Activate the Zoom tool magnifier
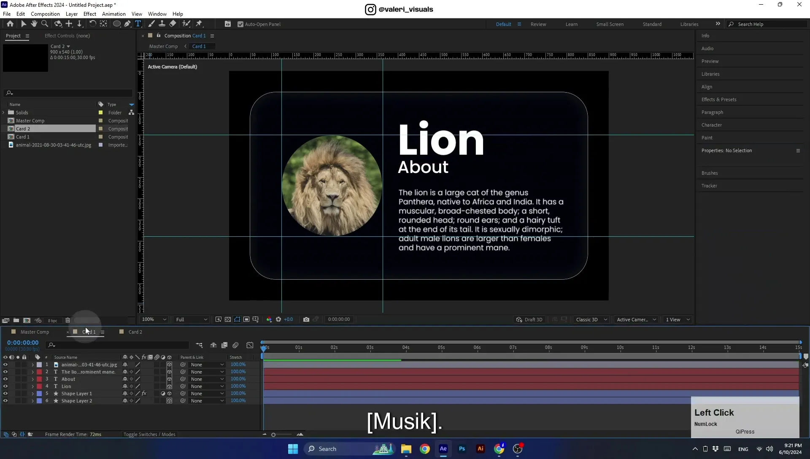This screenshot has height=459, width=810. (x=45, y=24)
